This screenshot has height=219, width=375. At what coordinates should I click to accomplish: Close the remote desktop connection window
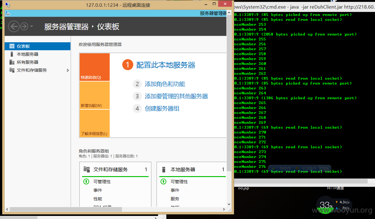225,4
